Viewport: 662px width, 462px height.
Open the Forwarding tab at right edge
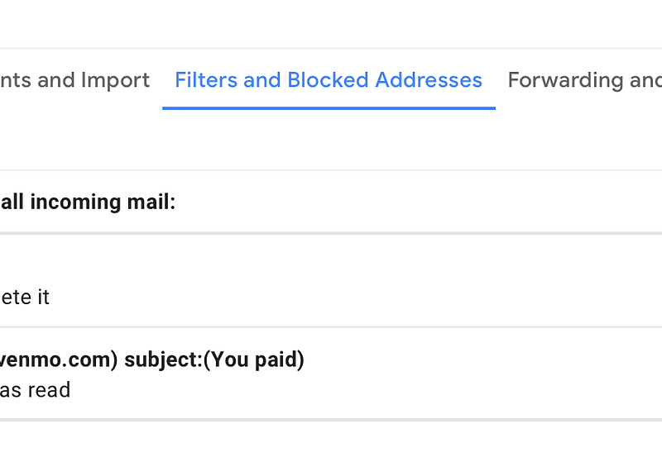[585, 80]
